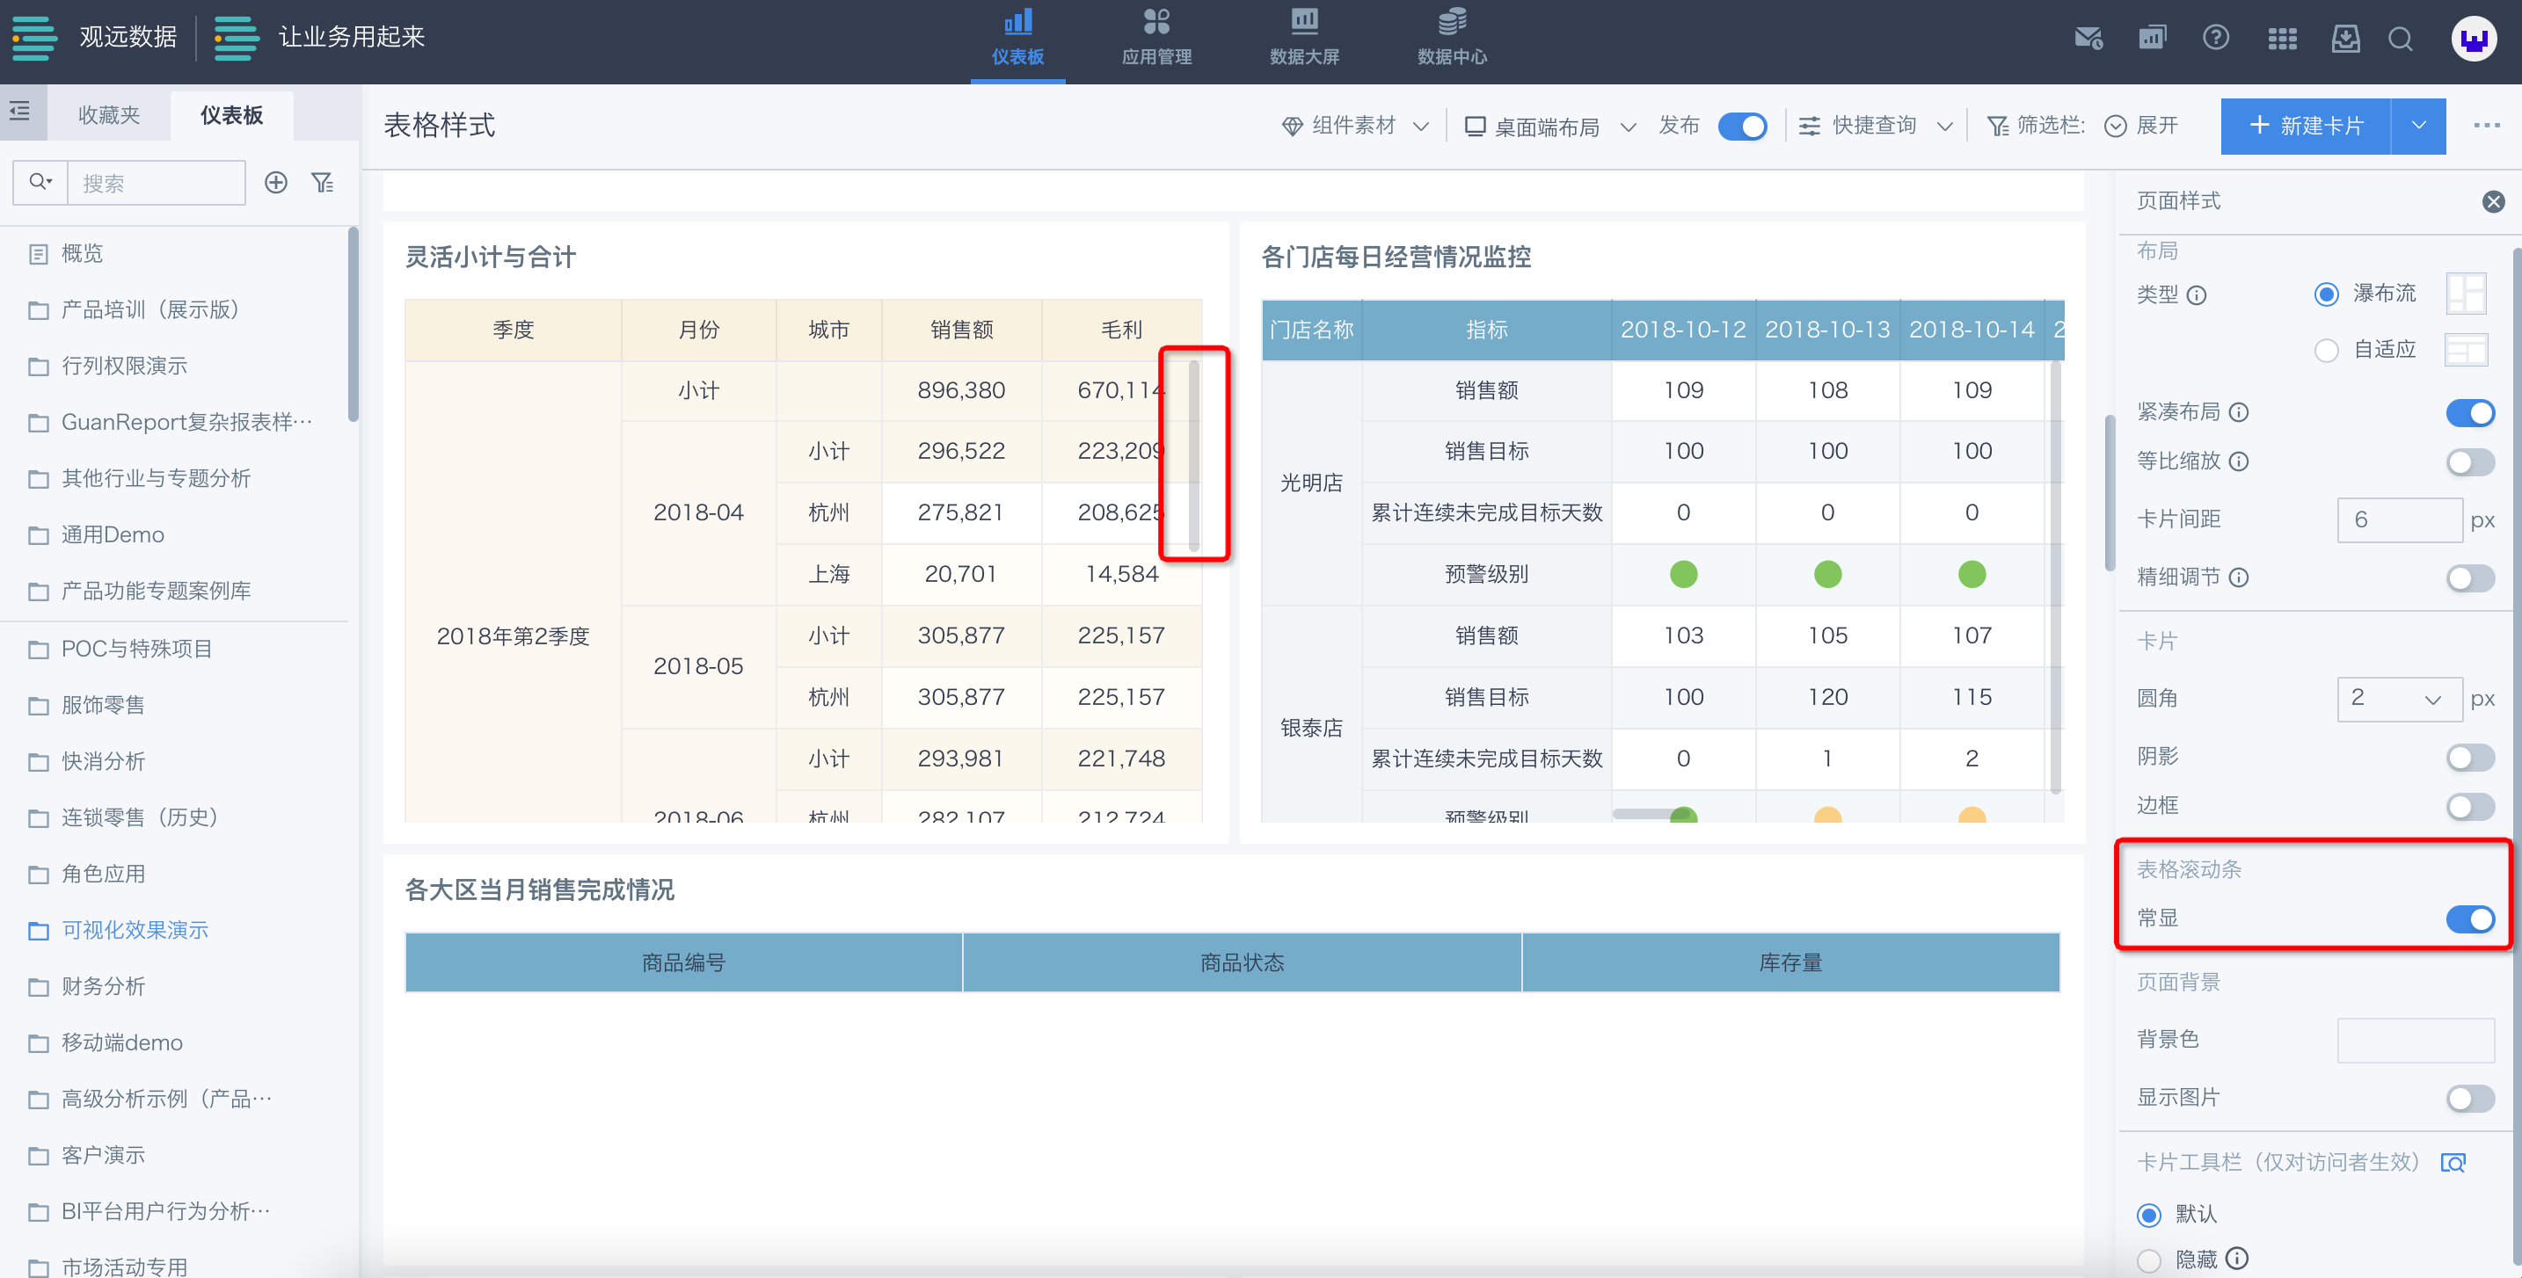Click the download inbox icon
This screenshot has height=1278, width=2522.
pos(2344,38)
